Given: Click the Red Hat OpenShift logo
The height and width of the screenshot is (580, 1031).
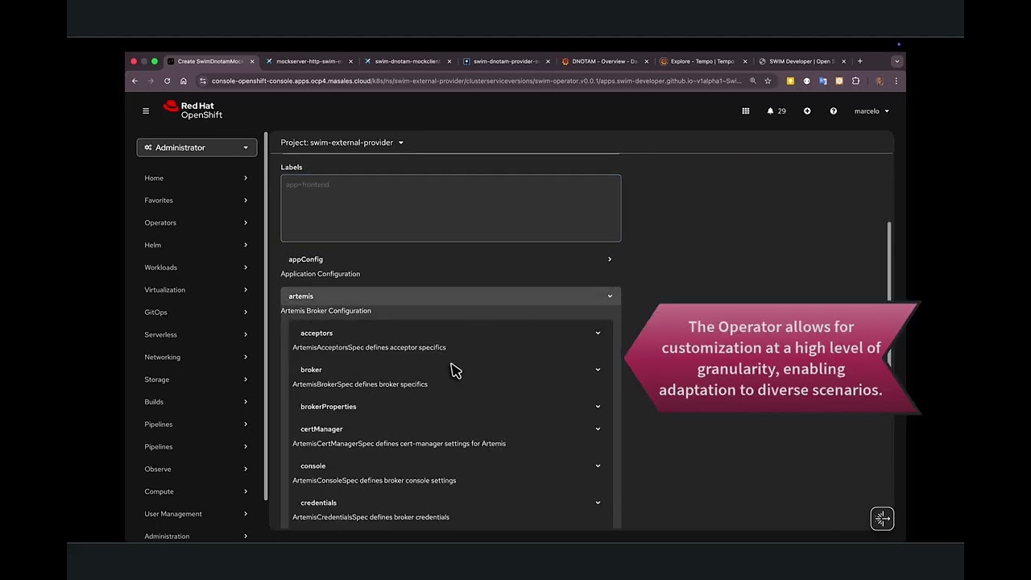Looking at the screenshot, I should click(x=193, y=110).
